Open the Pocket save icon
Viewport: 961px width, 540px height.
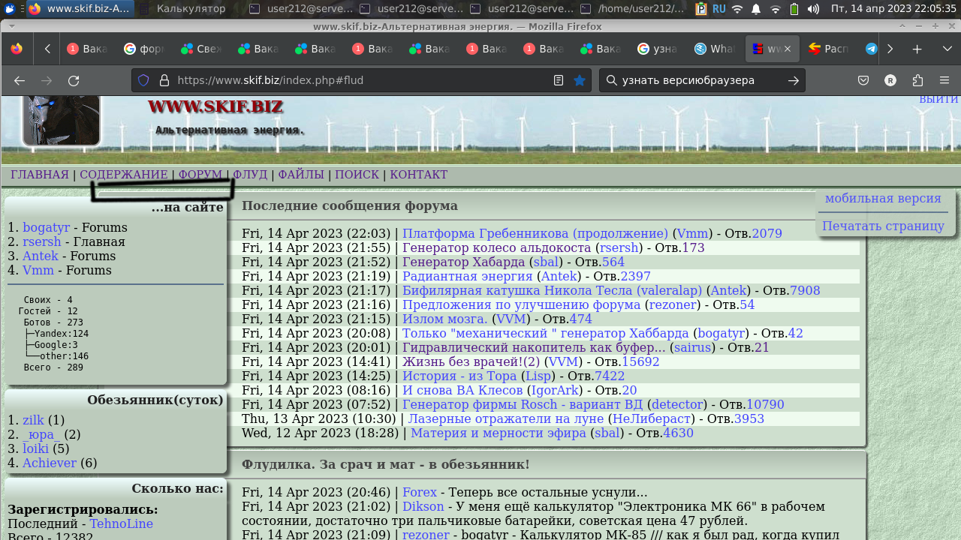coord(864,81)
